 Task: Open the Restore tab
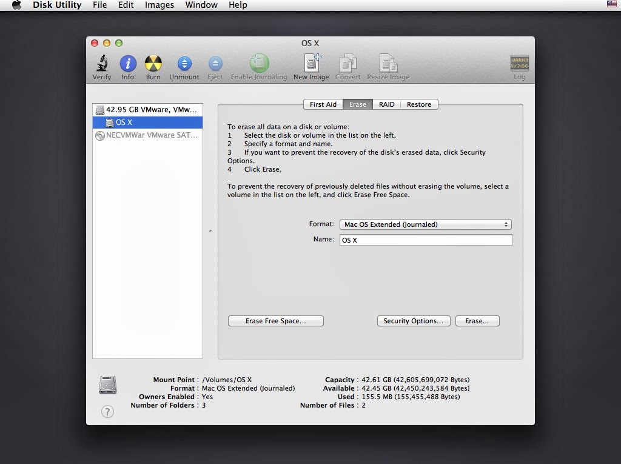click(x=419, y=104)
